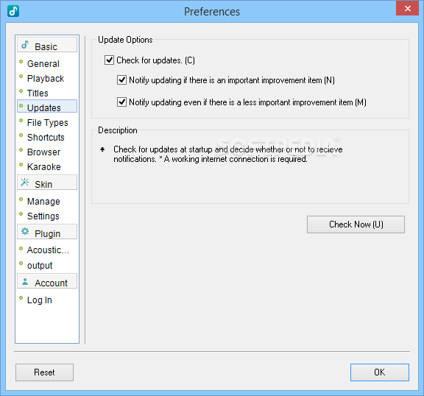Click the Description text about startup updates
The height and width of the screenshot is (396, 424).
(227, 154)
